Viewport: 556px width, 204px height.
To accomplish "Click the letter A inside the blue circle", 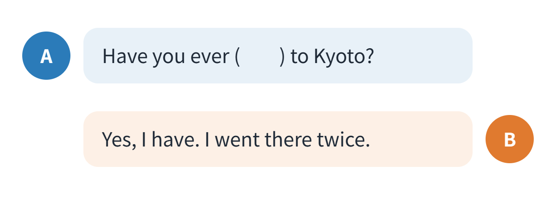I will click(x=46, y=56).
